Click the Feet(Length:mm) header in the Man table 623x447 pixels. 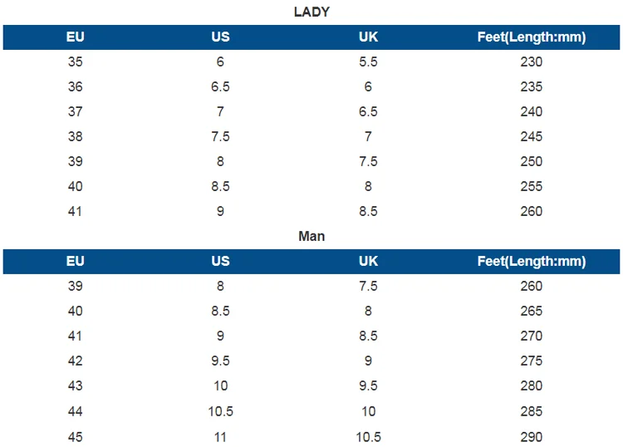(532, 261)
